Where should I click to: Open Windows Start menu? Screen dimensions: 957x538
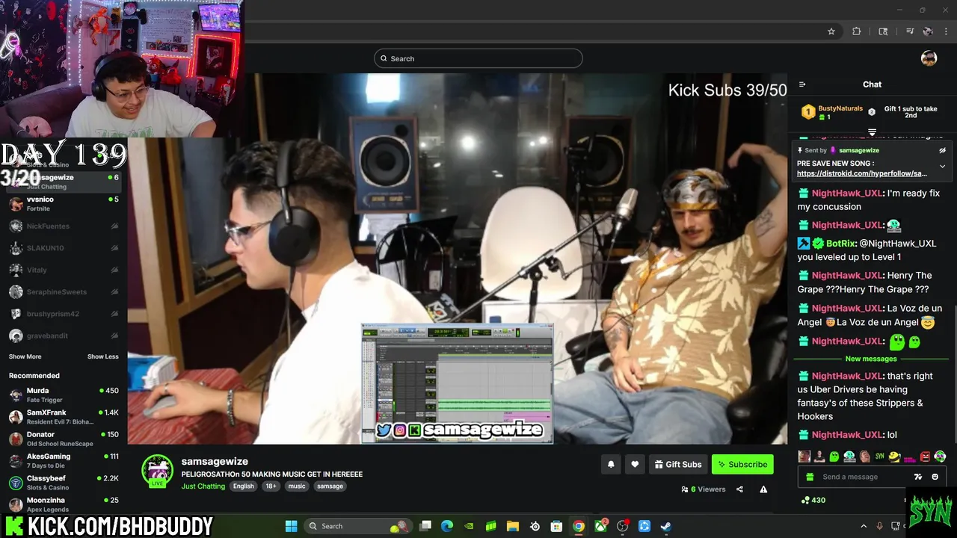point(291,526)
